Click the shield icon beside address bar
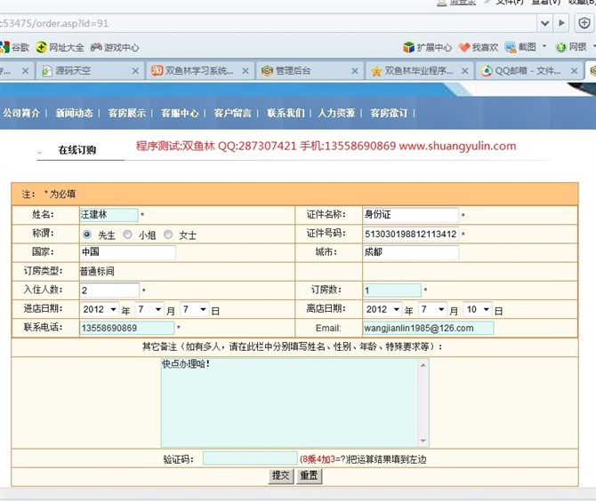596x501 pixels. [584, 23]
